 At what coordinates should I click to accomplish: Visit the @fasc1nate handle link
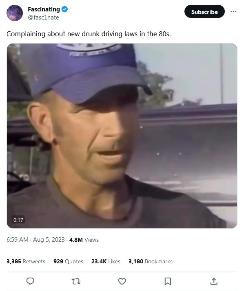coord(43,18)
